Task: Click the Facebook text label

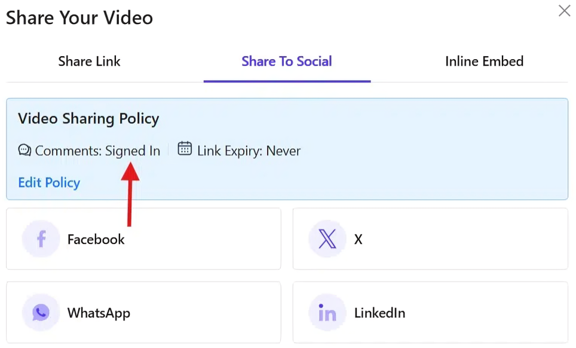Action: pyautogui.click(x=96, y=239)
